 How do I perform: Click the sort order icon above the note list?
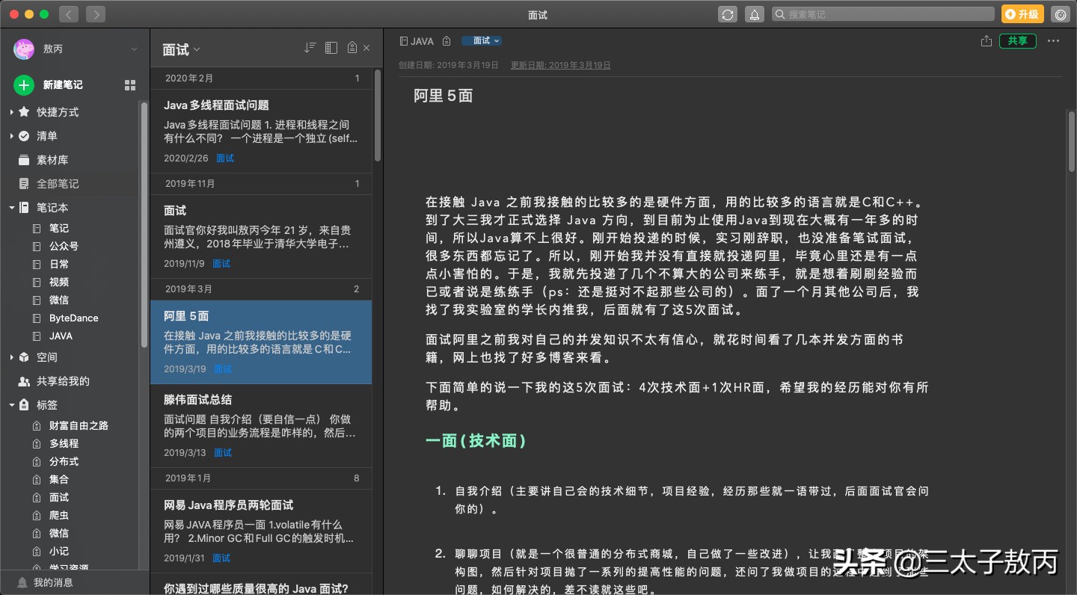tap(310, 47)
